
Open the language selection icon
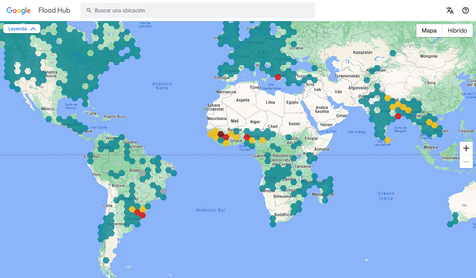point(450,10)
